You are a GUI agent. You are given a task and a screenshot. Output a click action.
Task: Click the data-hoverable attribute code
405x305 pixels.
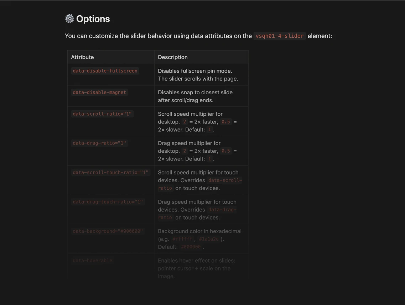pos(93,261)
